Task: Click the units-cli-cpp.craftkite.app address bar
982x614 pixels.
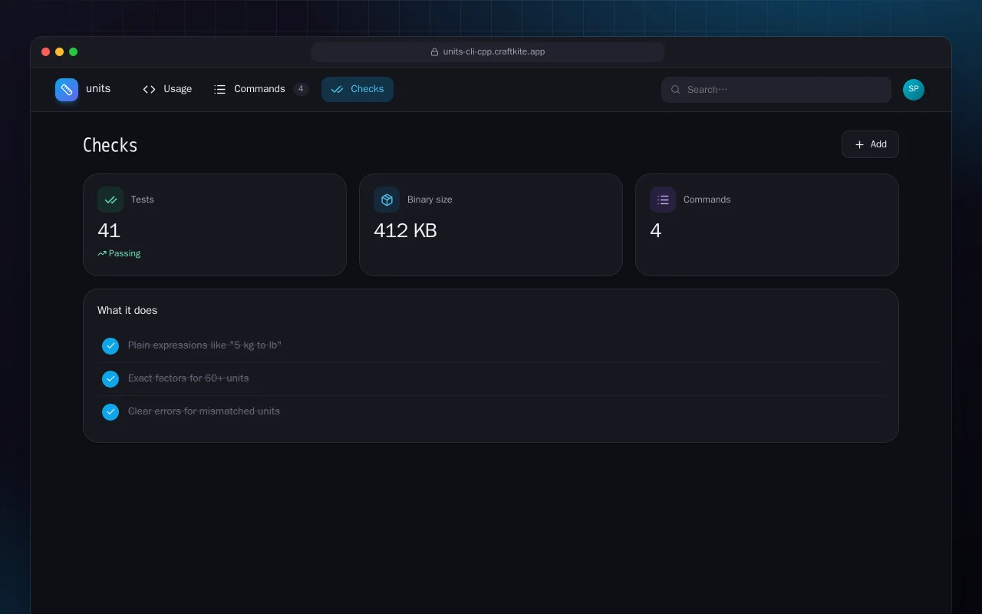Action: coord(488,52)
